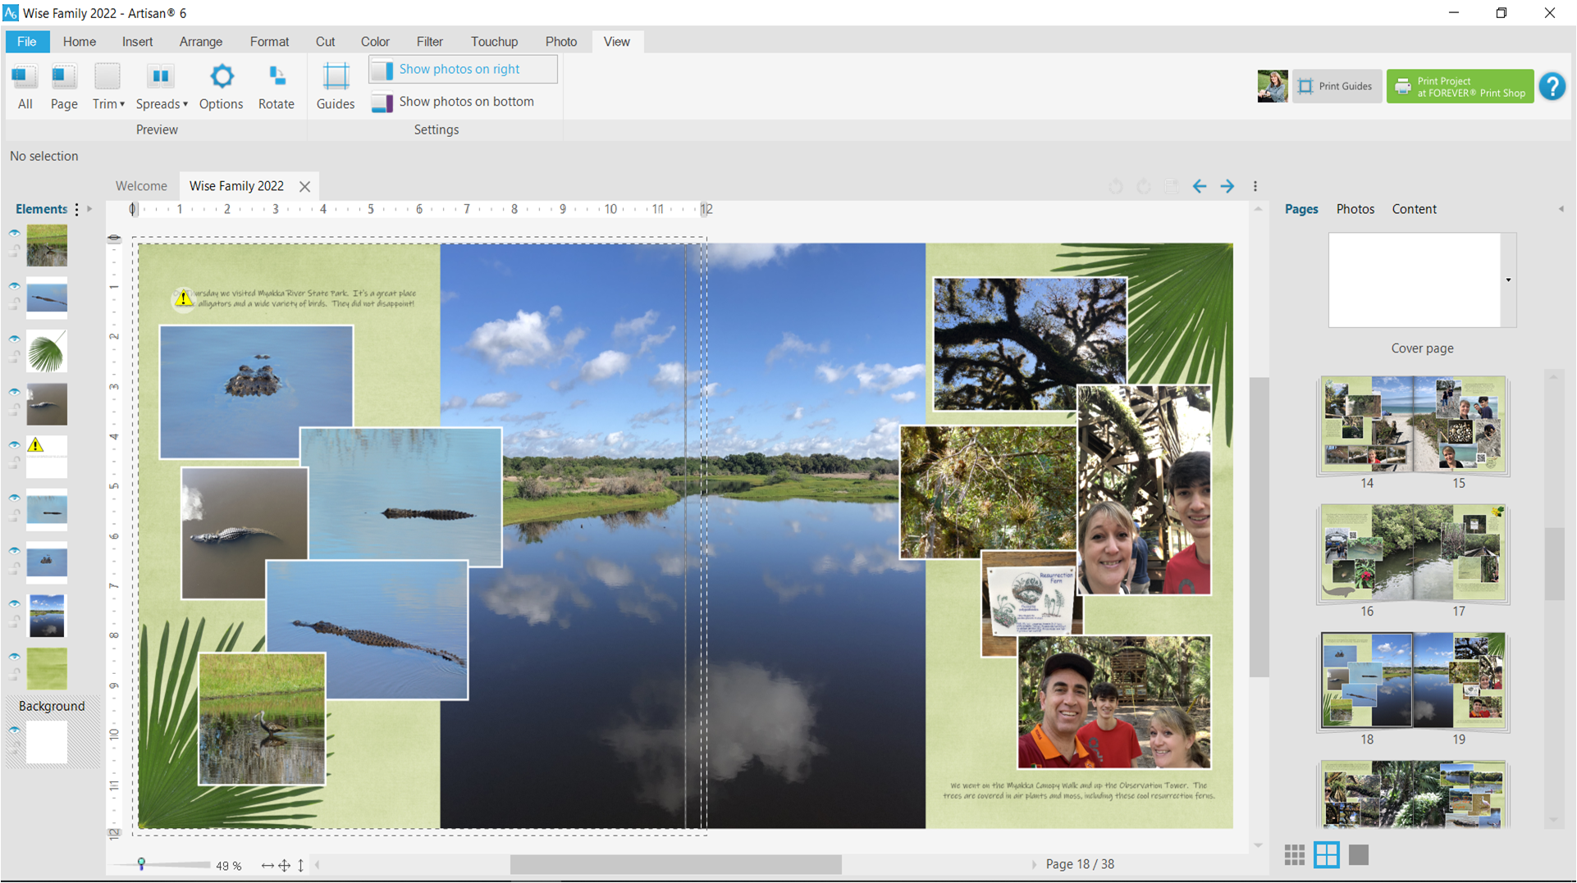Go to next page with right arrow
The width and height of the screenshot is (1577, 883).
tap(1227, 187)
